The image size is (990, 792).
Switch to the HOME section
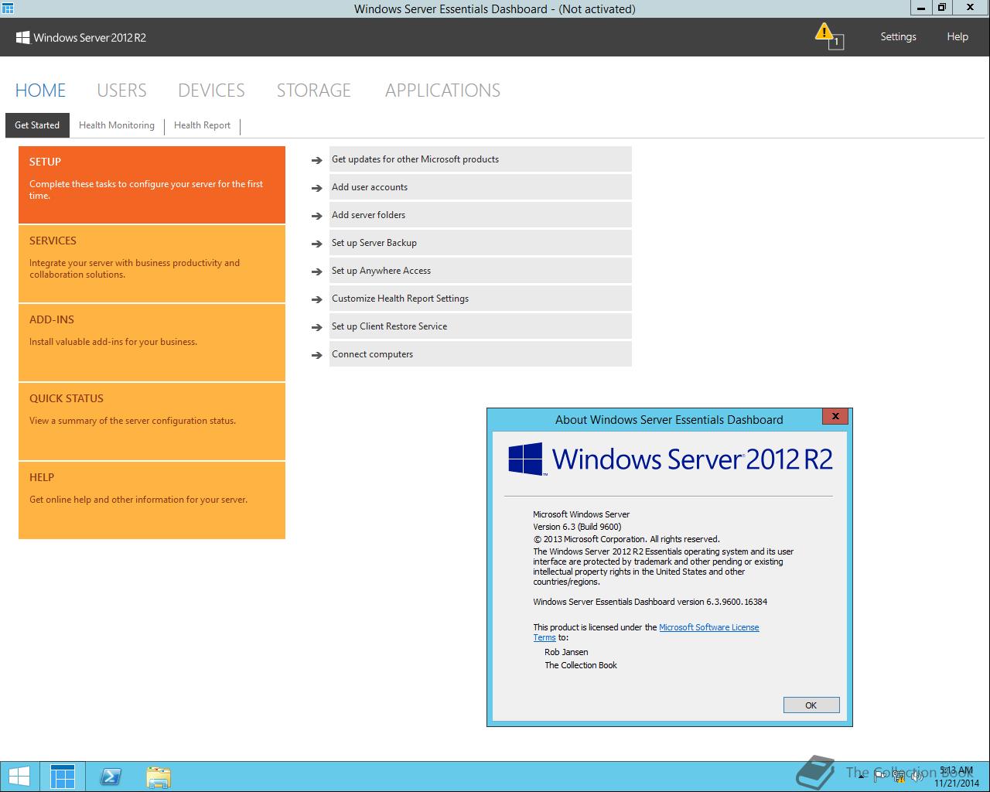(x=40, y=90)
